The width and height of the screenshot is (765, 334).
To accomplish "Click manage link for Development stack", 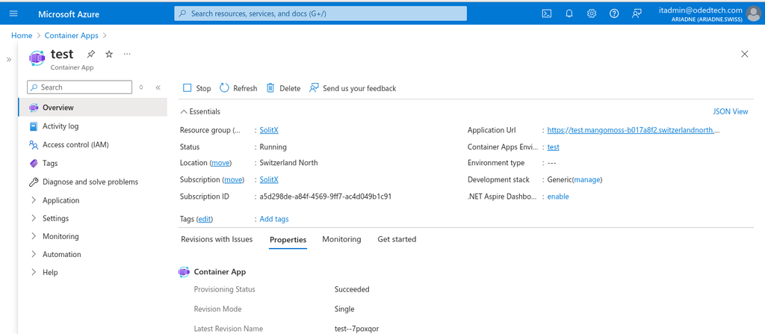I will point(587,179).
